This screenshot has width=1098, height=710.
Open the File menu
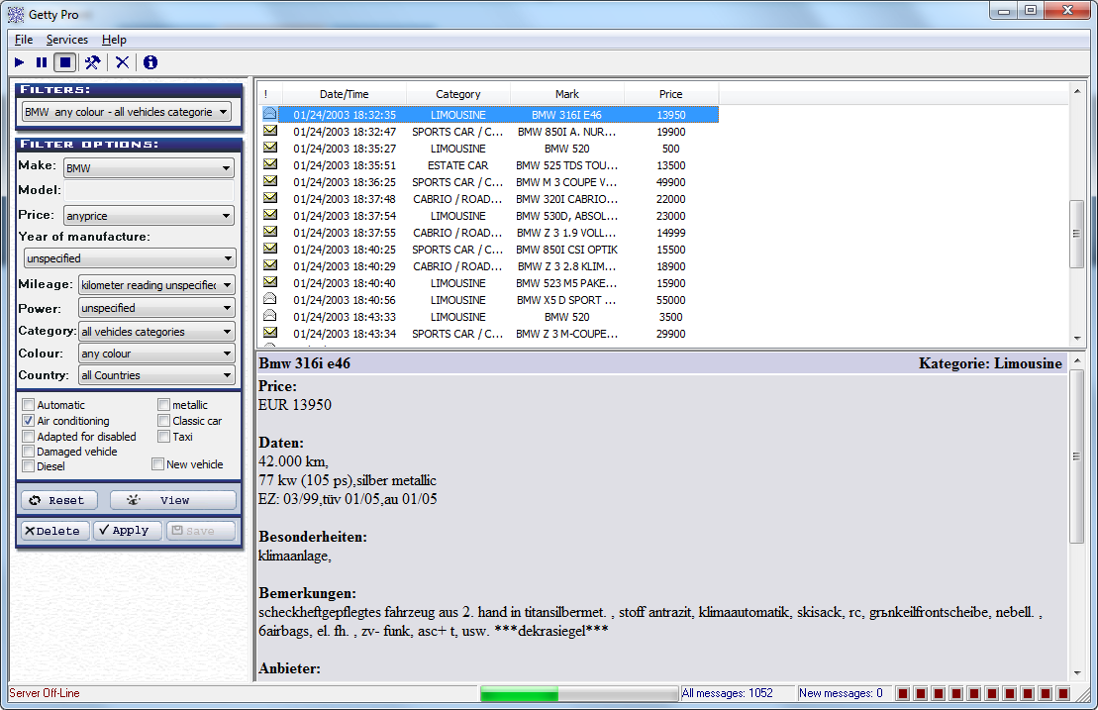click(x=24, y=40)
